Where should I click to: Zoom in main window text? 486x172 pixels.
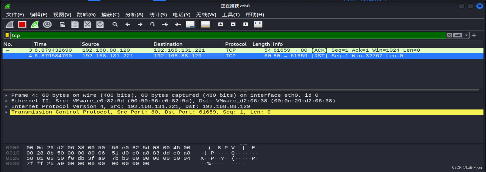[221, 24]
